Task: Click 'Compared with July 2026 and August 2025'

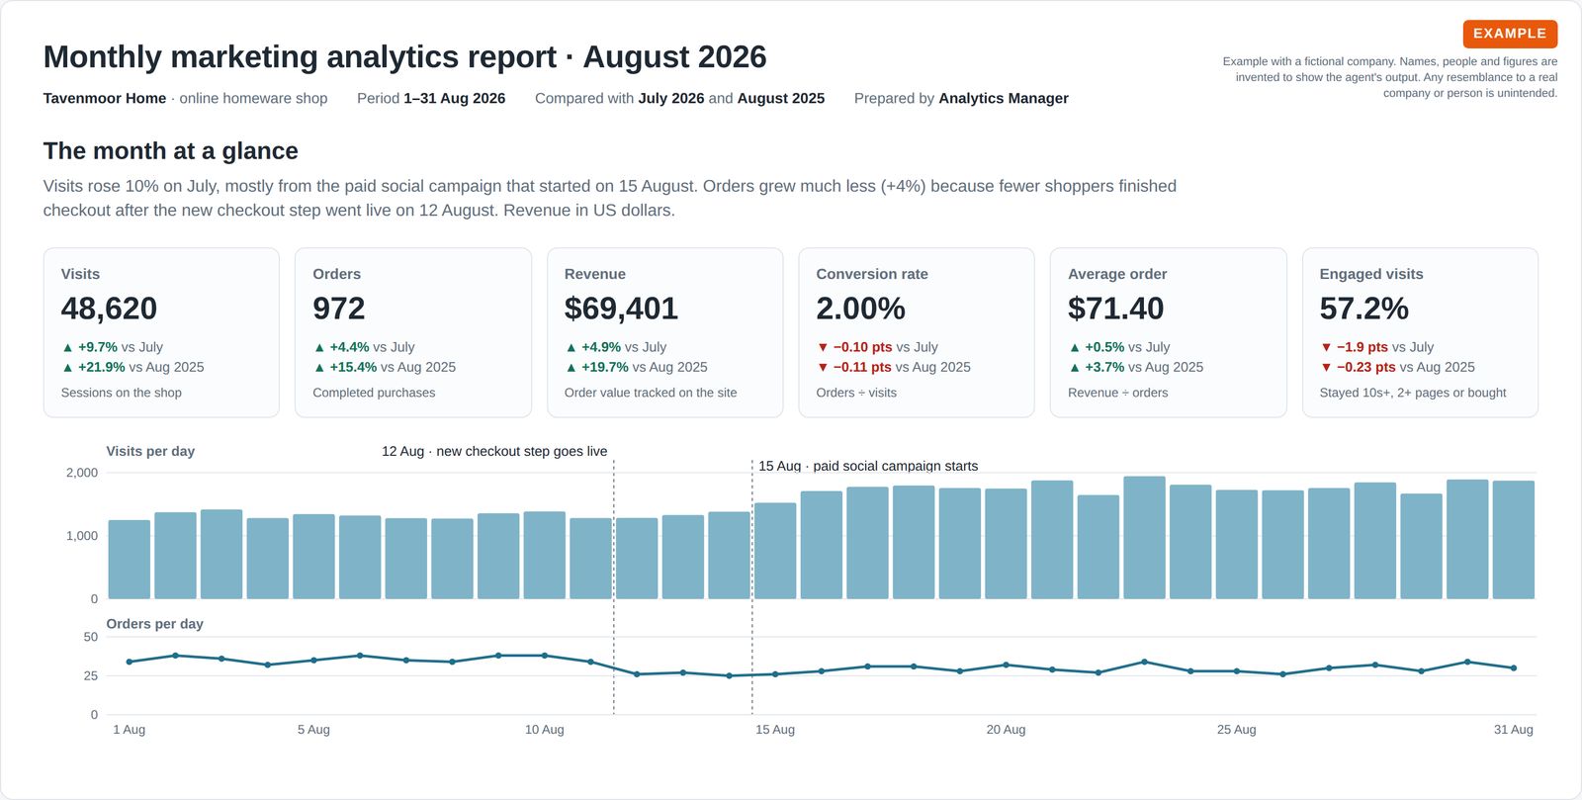Action: [x=679, y=98]
